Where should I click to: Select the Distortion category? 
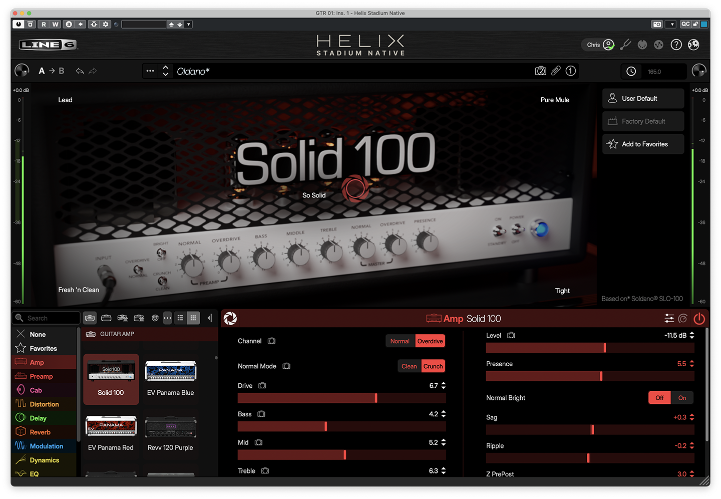point(44,404)
